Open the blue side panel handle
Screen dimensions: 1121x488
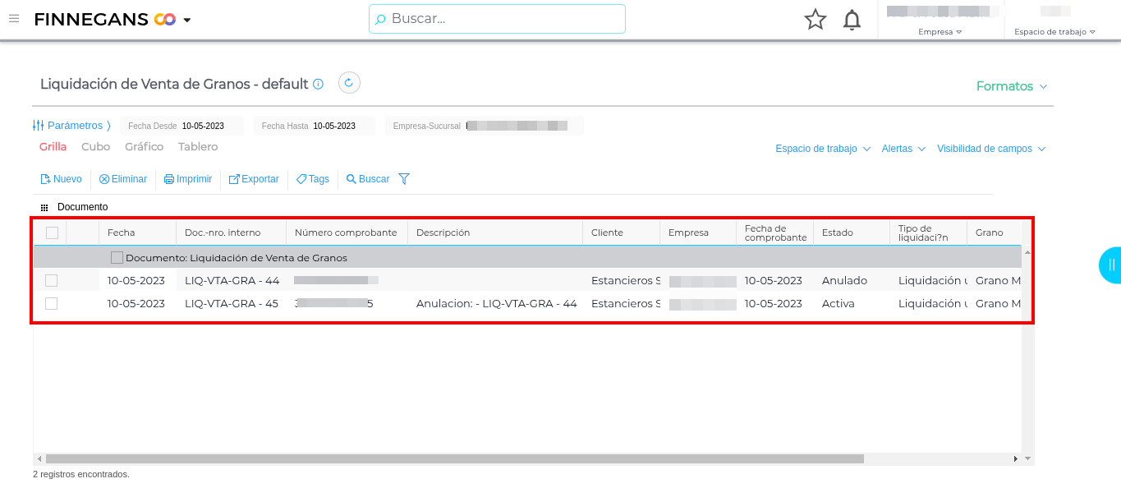tap(1110, 265)
